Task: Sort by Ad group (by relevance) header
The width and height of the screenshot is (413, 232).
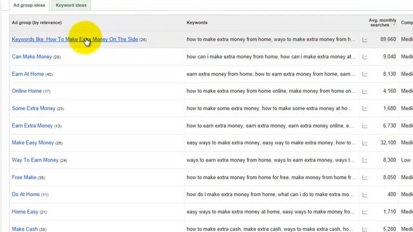Action: pyautogui.click(x=37, y=23)
